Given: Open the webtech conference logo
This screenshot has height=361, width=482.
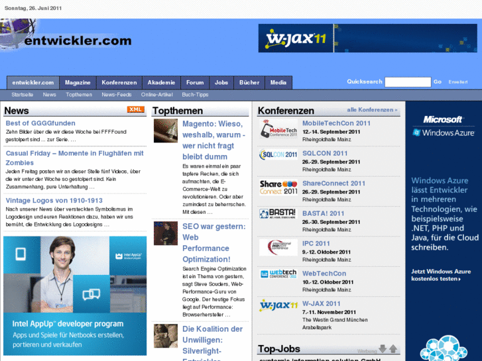Looking at the screenshot, I should (278, 274).
